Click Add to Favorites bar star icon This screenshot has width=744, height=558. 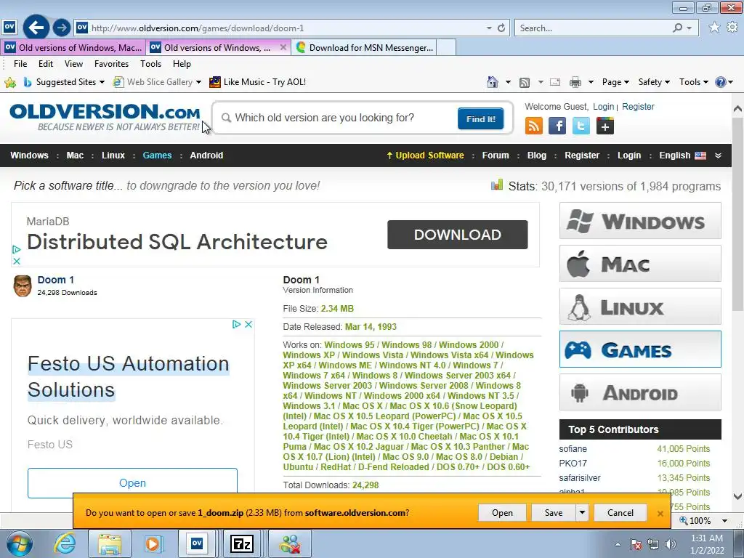click(10, 83)
